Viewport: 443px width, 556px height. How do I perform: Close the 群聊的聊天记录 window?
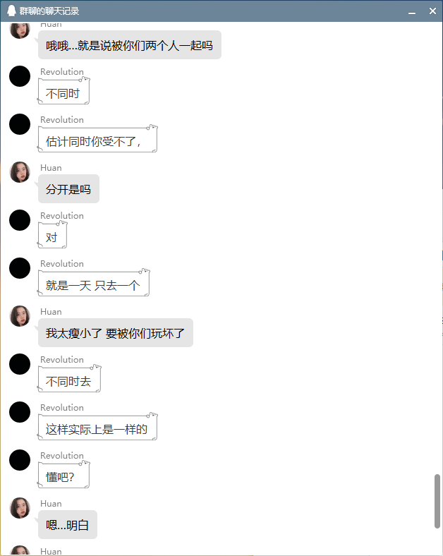[432, 11]
